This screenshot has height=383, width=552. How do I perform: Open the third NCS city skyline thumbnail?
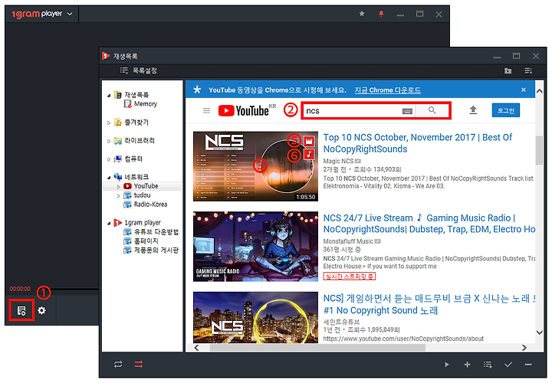255,317
